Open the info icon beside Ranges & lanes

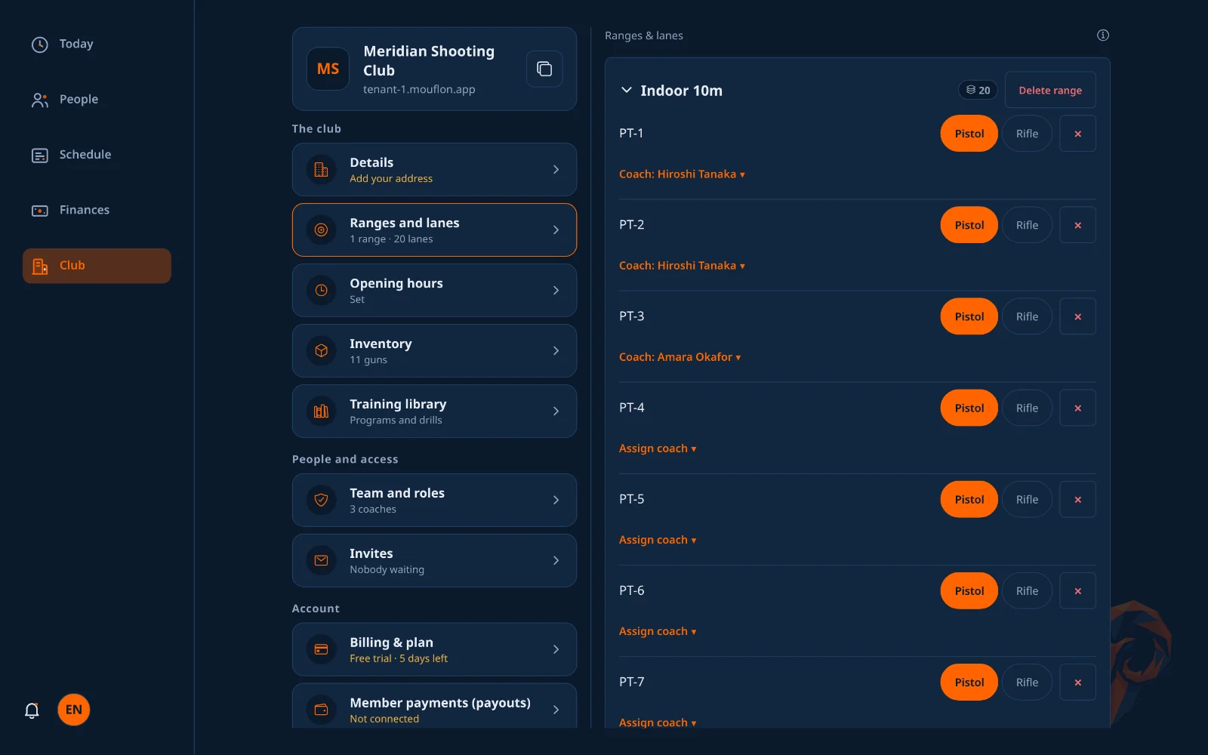point(1103,35)
